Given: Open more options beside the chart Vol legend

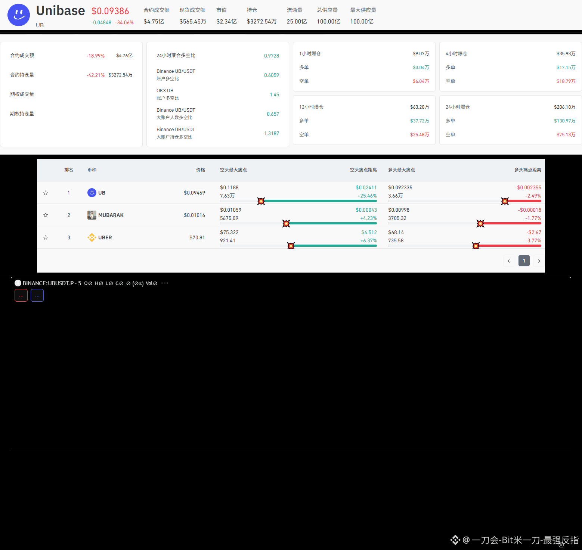Looking at the screenshot, I should 165,283.
